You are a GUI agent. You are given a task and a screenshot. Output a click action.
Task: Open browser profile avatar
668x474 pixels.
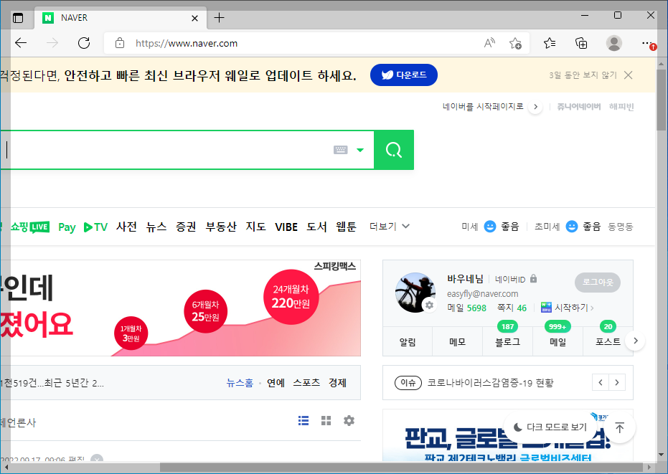pyautogui.click(x=614, y=43)
